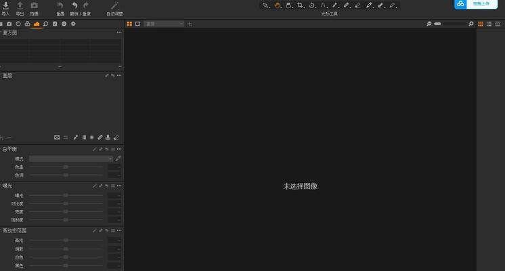Click the Exposure panel reset arrow
505x271 pixels.
tap(106, 186)
